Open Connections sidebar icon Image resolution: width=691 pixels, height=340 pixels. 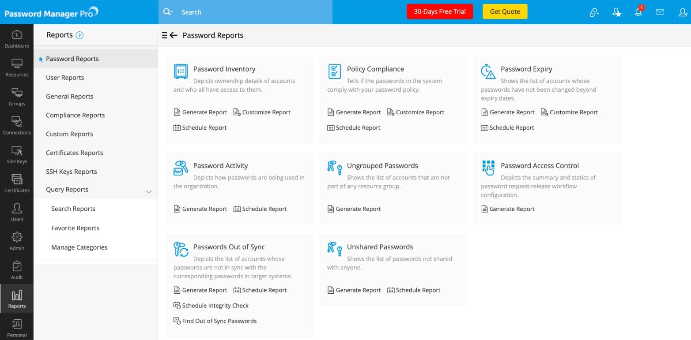tap(17, 126)
